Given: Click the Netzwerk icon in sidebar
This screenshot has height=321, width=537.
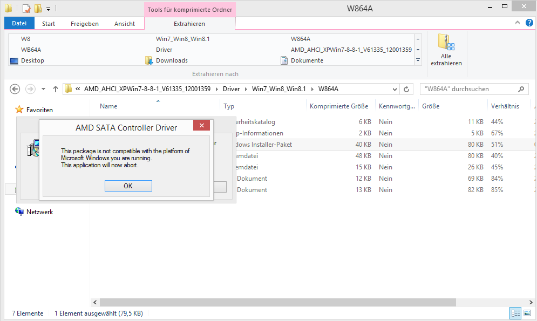Looking at the screenshot, I should click(x=19, y=211).
